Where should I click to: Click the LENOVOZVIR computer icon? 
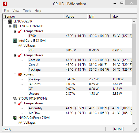10,21
